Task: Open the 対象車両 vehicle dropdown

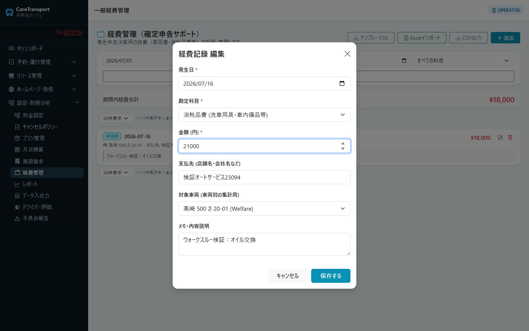Action: coord(264,209)
